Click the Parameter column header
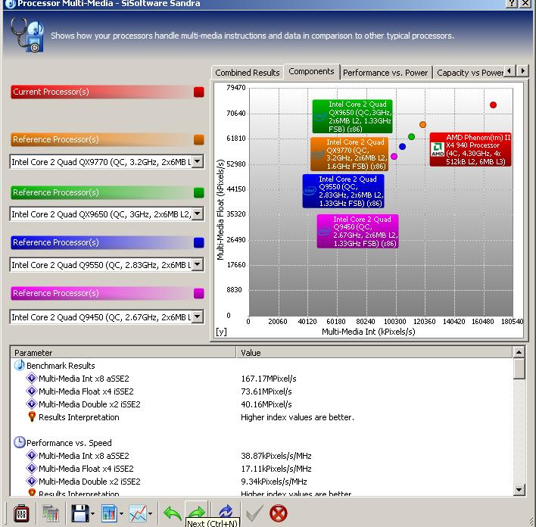The height and width of the screenshot is (527, 536). click(123, 353)
